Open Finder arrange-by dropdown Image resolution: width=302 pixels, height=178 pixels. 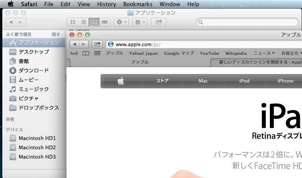[140, 22]
